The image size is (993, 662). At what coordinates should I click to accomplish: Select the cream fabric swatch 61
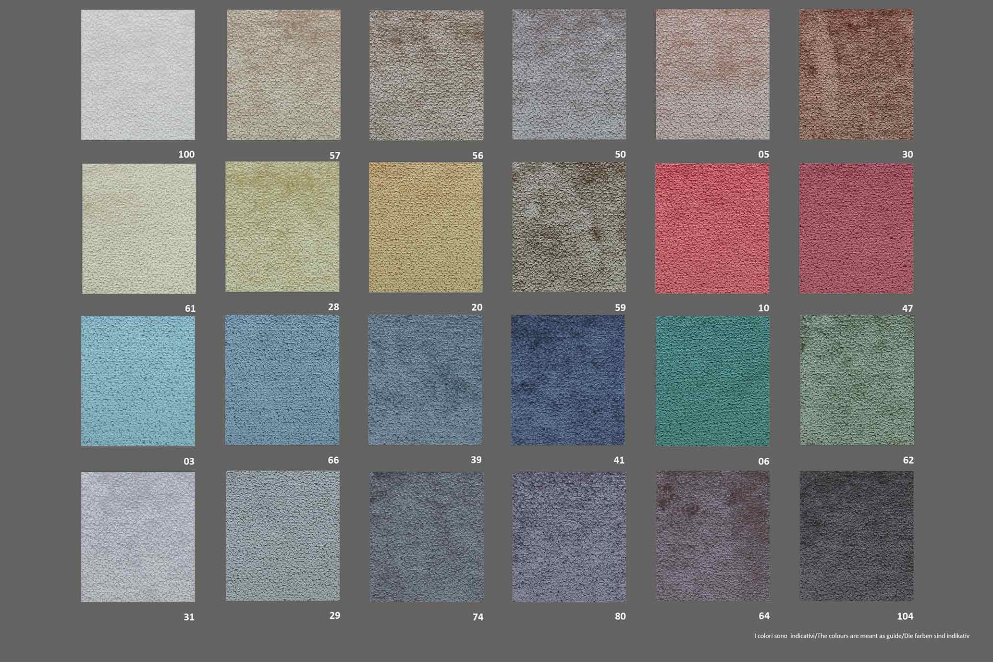pyautogui.click(x=139, y=229)
